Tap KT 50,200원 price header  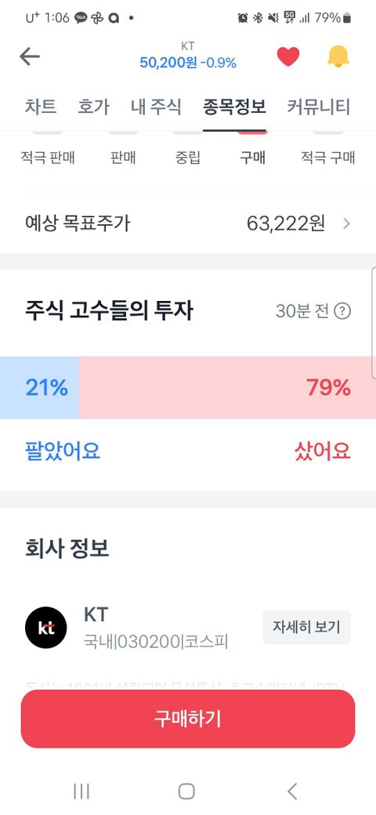[x=188, y=56]
